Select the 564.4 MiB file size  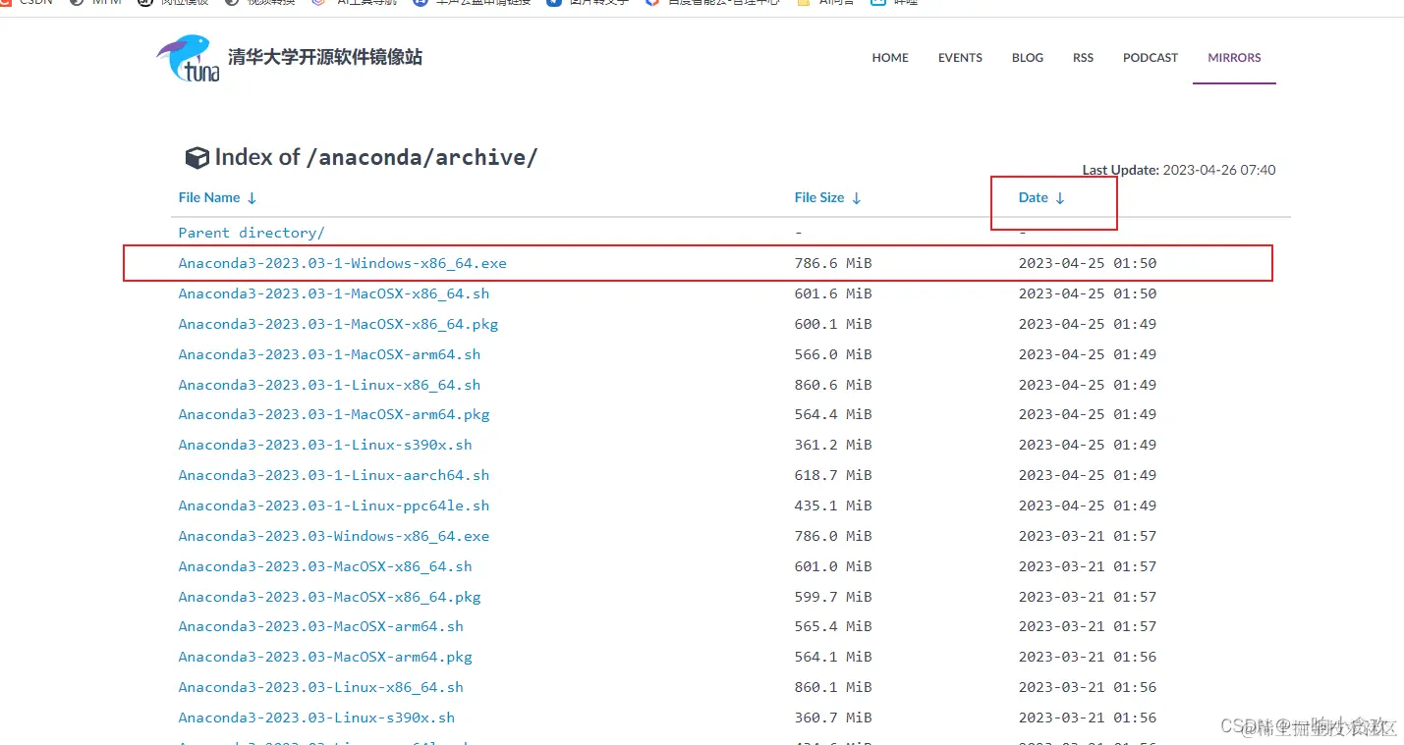point(833,414)
